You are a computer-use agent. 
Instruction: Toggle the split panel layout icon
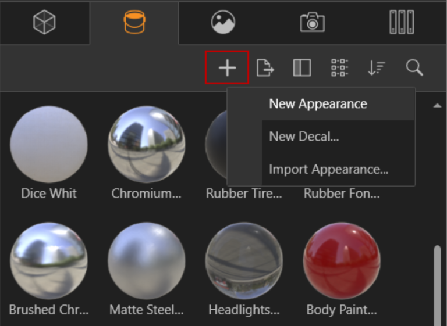click(x=301, y=68)
